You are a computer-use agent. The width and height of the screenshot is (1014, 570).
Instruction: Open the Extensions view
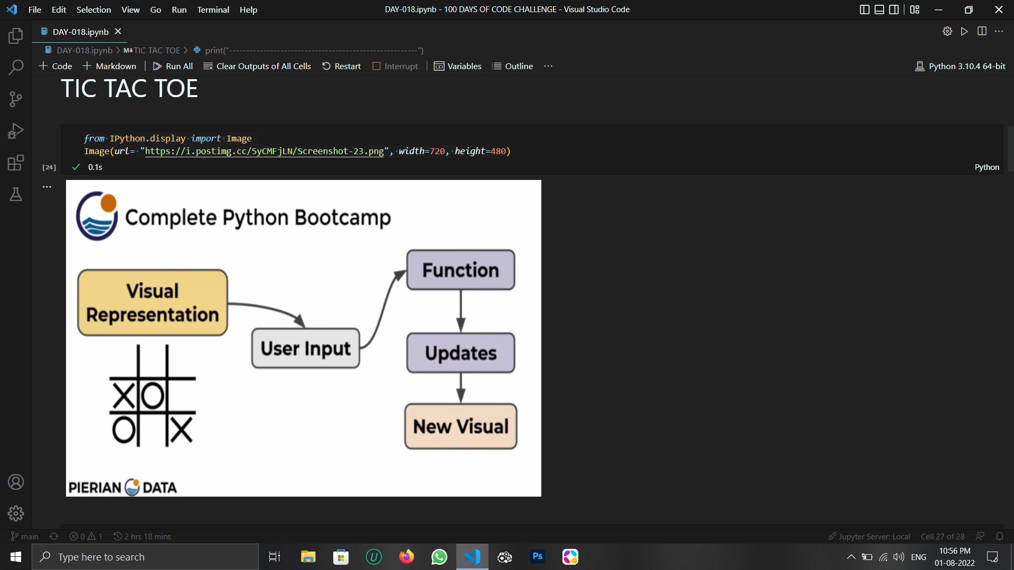pos(16,163)
